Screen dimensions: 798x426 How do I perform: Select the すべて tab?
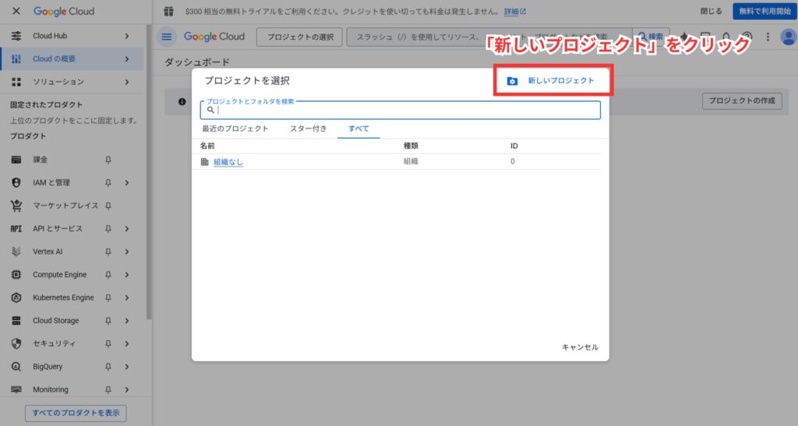pyautogui.click(x=358, y=129)
